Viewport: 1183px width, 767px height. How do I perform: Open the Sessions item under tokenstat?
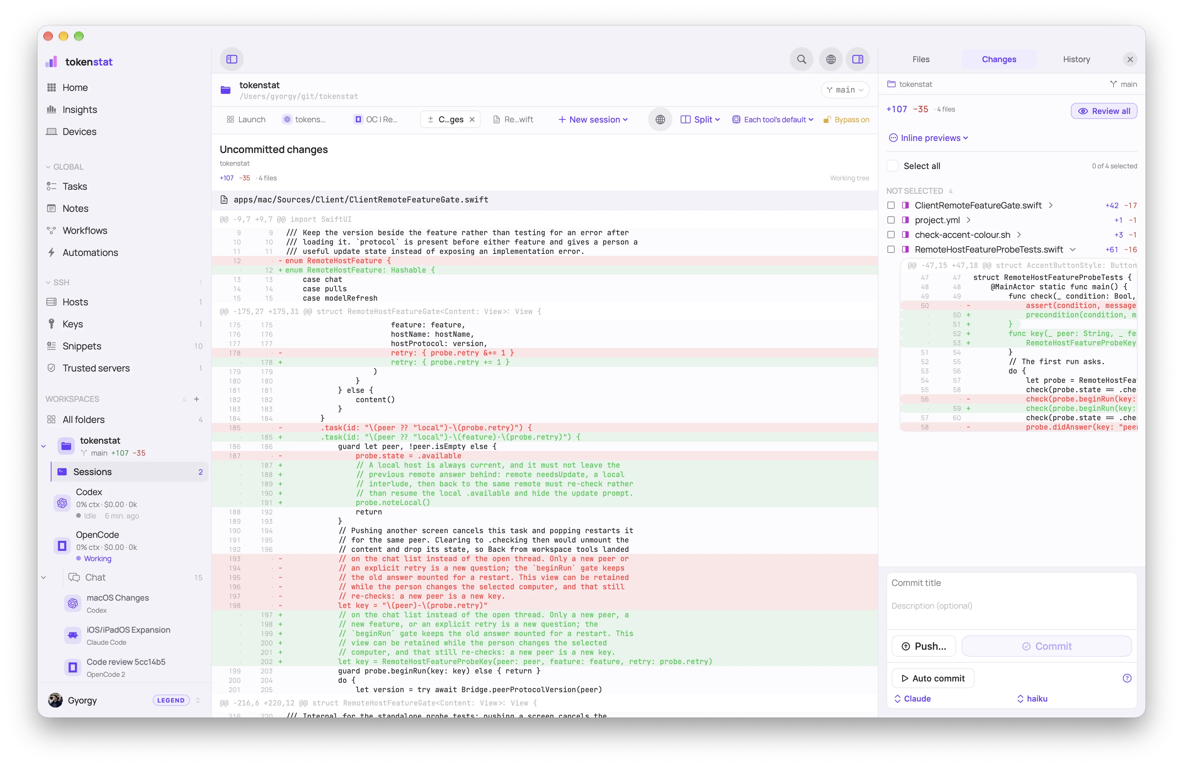[129, 472]
